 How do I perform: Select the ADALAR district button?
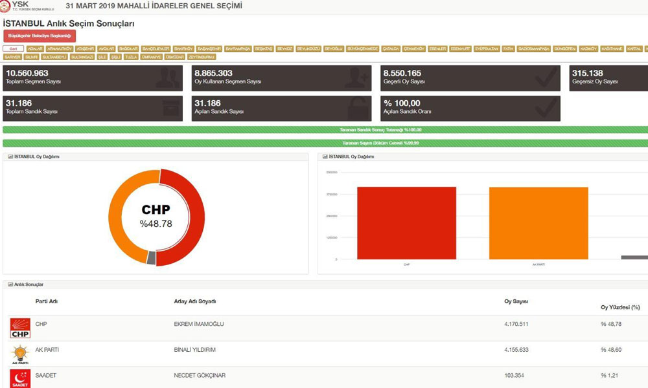[35, 48]
